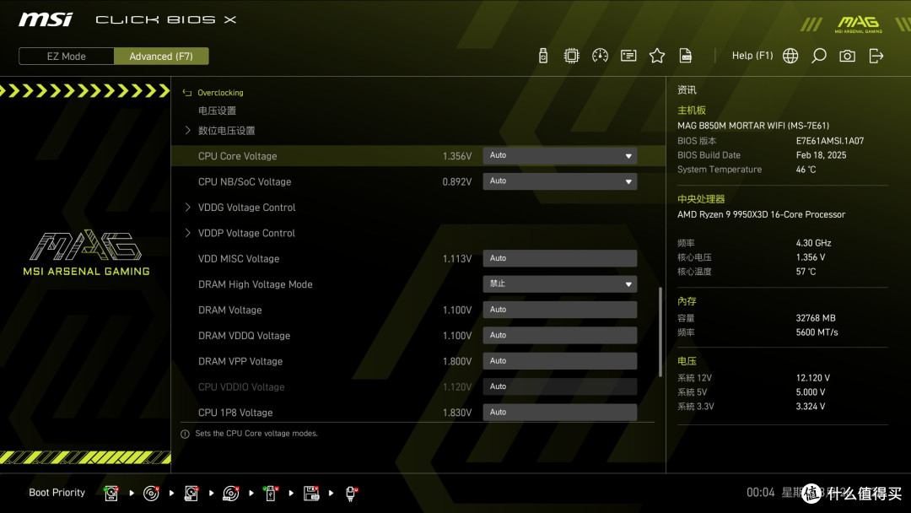
Task: Select CPU 1P8 Voltage label
Action: coord(235,413)
